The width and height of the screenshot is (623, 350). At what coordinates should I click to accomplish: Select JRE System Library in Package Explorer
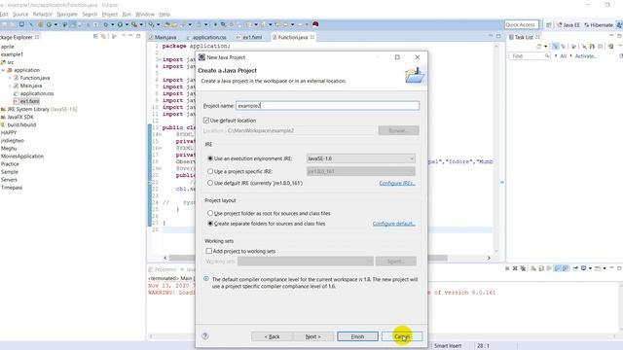[39, 109]
